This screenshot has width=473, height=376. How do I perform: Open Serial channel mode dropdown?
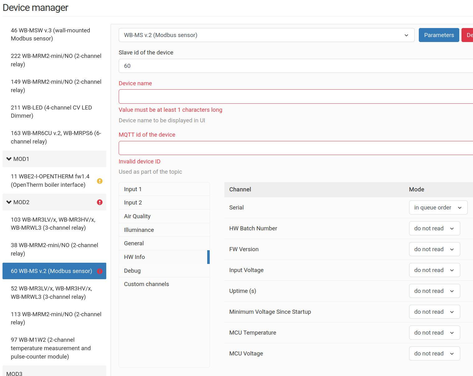(438, 208)
